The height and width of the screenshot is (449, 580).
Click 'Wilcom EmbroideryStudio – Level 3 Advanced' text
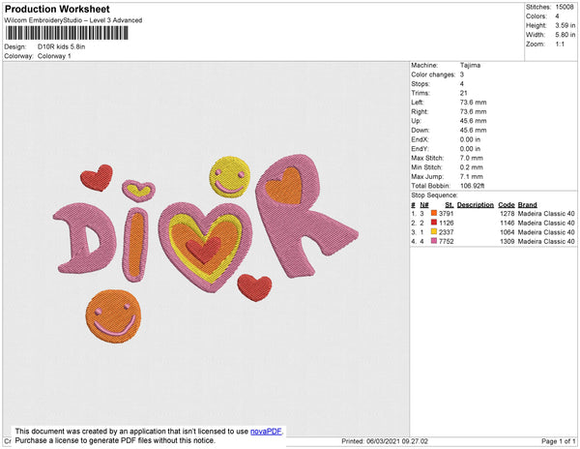click(x=73, y=20)
